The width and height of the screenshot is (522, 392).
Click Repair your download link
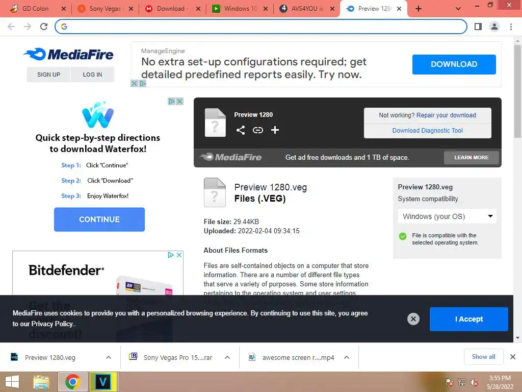(446, 115)
